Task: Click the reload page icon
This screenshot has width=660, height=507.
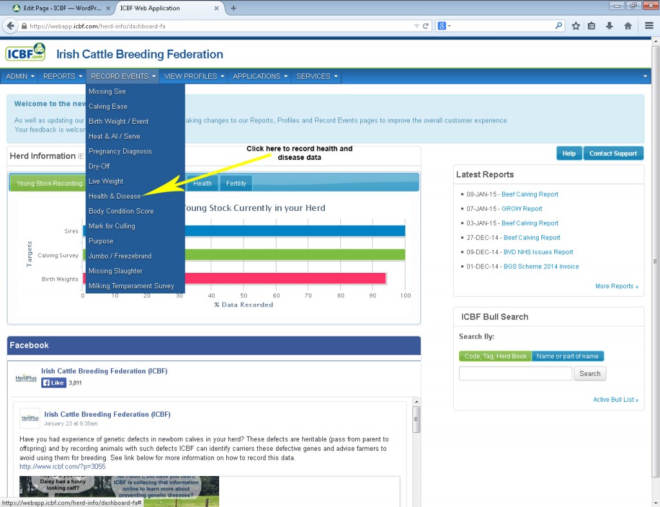Action: pos(426,26)
